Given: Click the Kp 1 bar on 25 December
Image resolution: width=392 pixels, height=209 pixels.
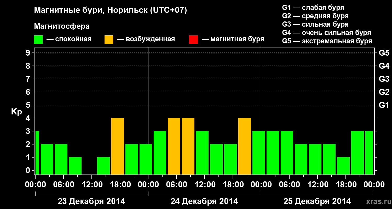Looking at the screenshot, I should coord(343,166).
